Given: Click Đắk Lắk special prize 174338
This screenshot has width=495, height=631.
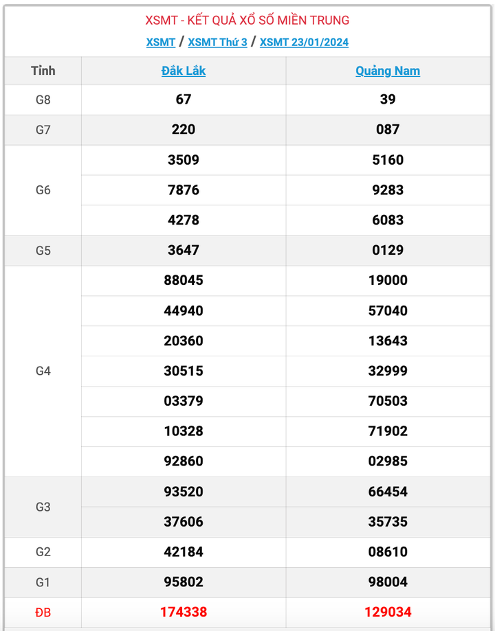Looking at the screenshot, I should [184, 612].
